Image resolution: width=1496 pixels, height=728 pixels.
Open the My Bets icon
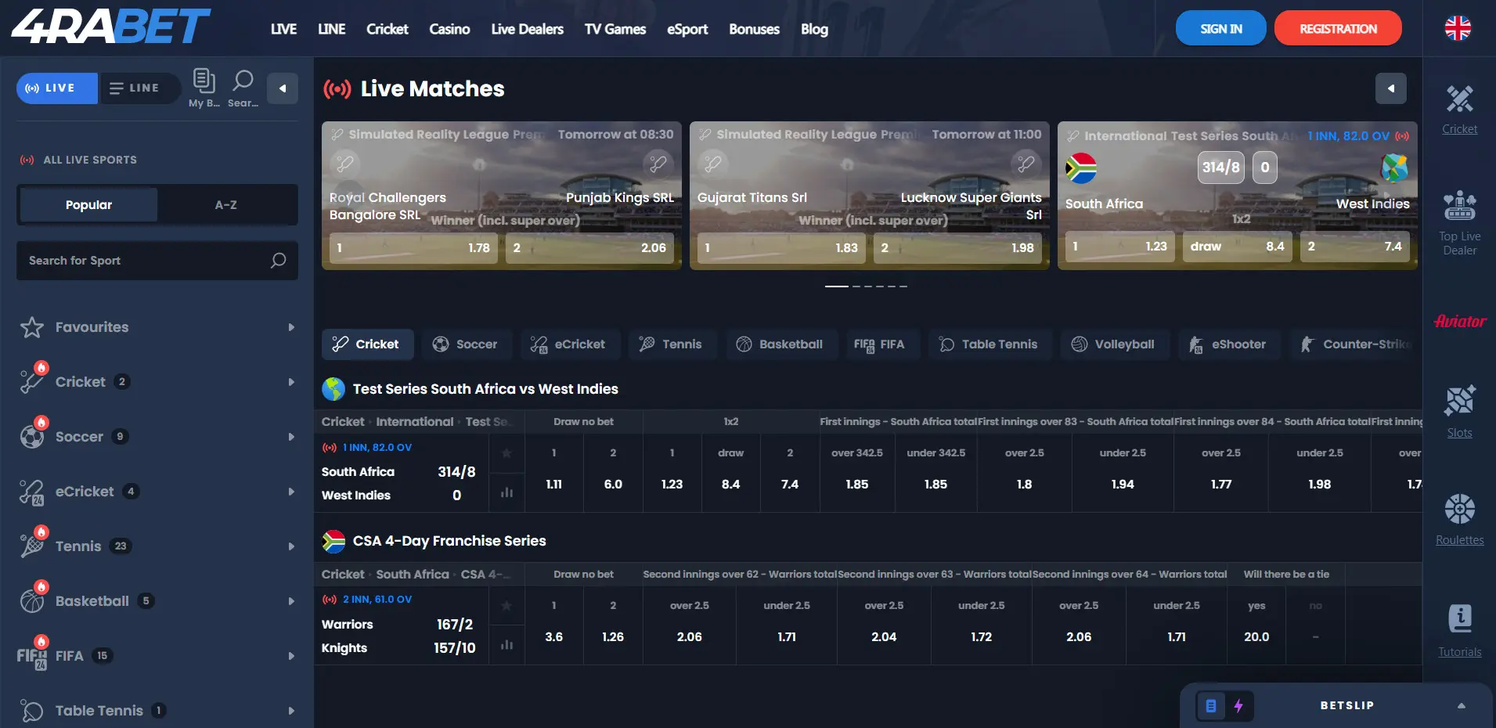pyautogui.click(x=204, y=81)
